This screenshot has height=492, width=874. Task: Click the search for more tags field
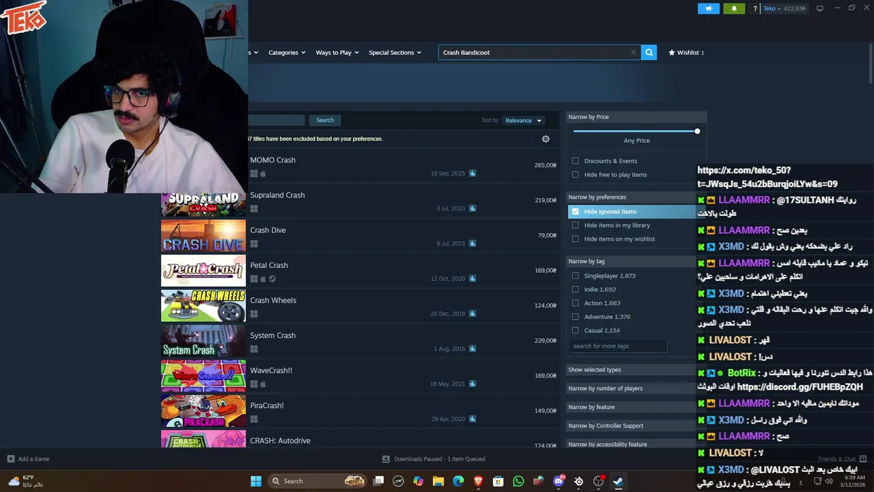tap(618, 346)
